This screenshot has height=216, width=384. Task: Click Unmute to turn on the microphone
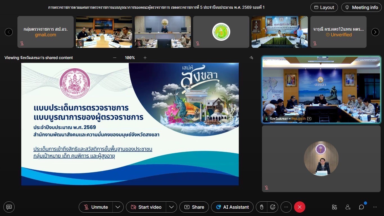[96, 207]
